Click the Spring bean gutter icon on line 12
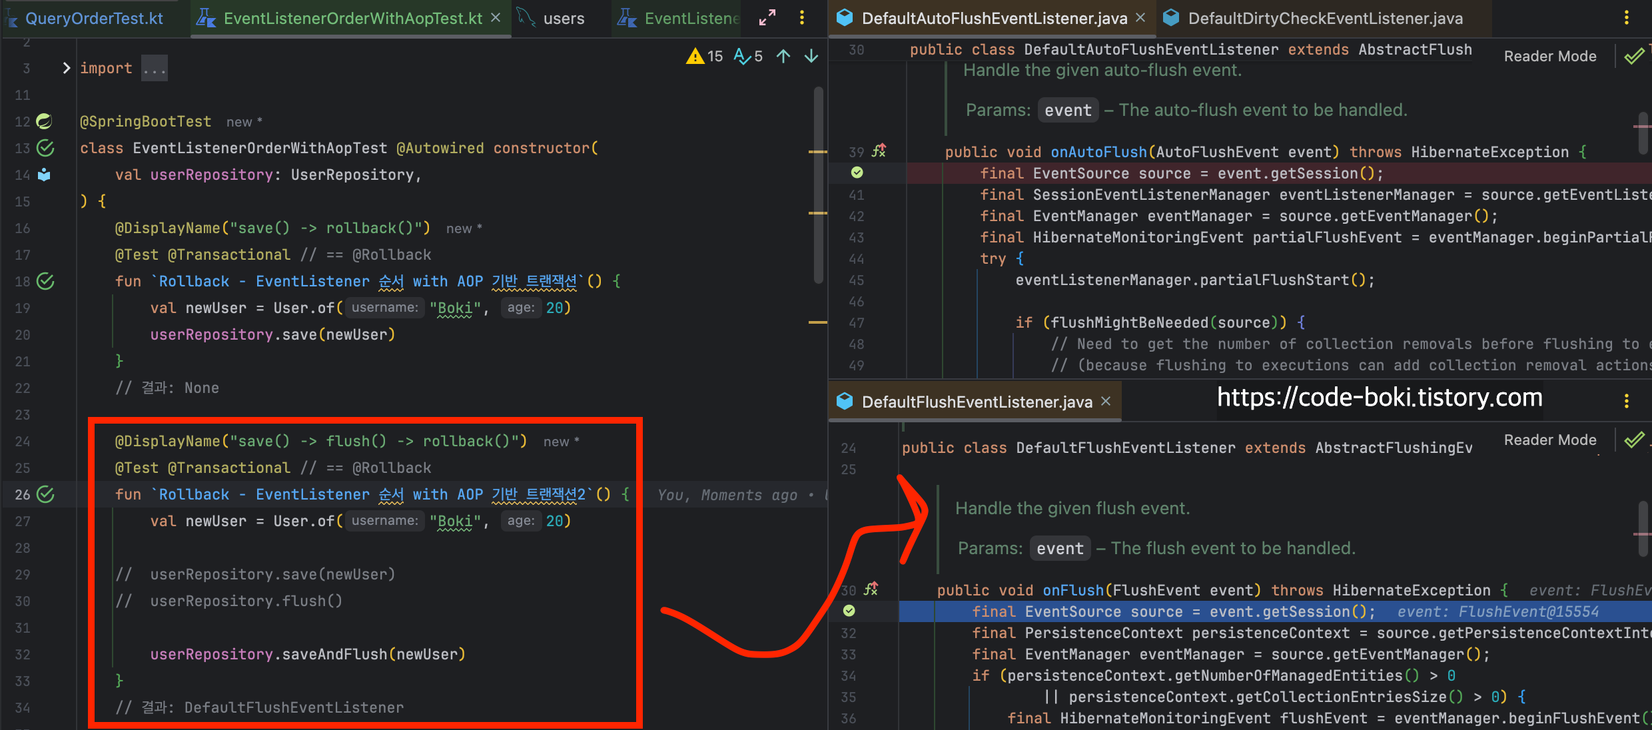The height and width of the screenshot is (730, 1652). [44, 121]
